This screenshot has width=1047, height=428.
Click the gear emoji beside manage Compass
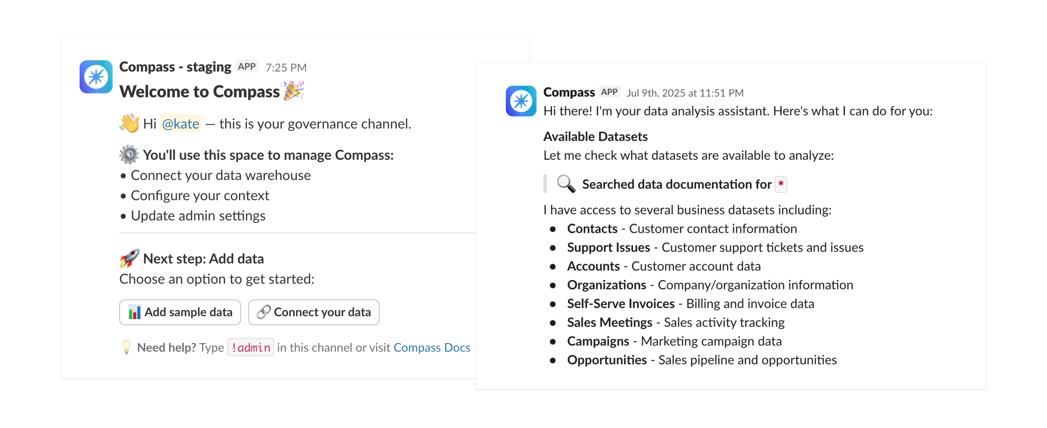click(129, 154)
